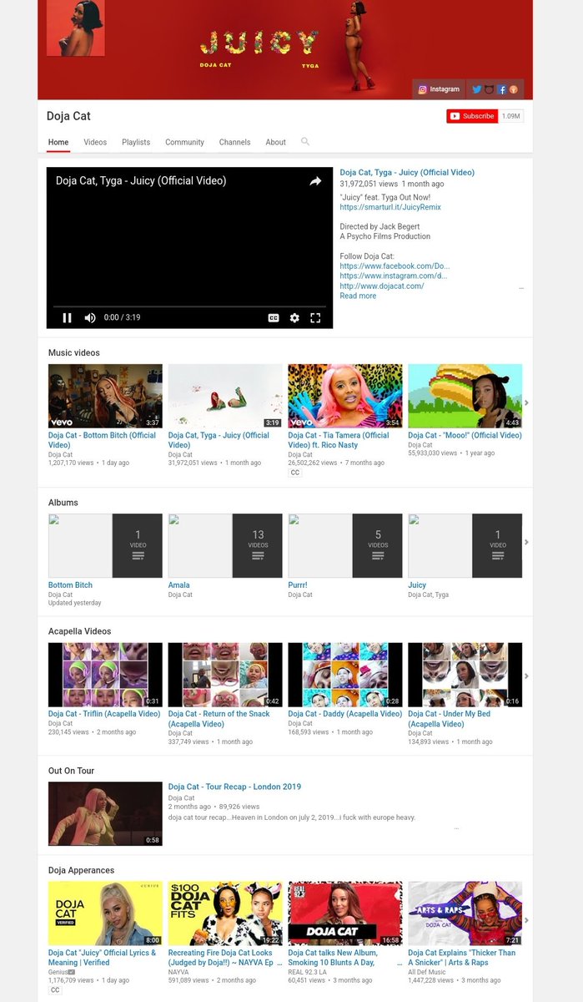Subscribe to the Doja Cat channel
583x1002 pixels.
[x=472, y=116]
